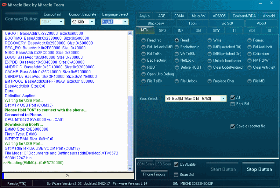Switch to the Mstar/W tab
The height and width of the screenshot is (188, 280).
coord(198,16)
